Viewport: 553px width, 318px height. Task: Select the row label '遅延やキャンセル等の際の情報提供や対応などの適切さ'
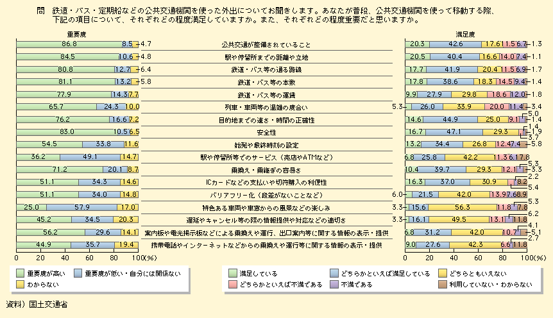click(266, 221)
